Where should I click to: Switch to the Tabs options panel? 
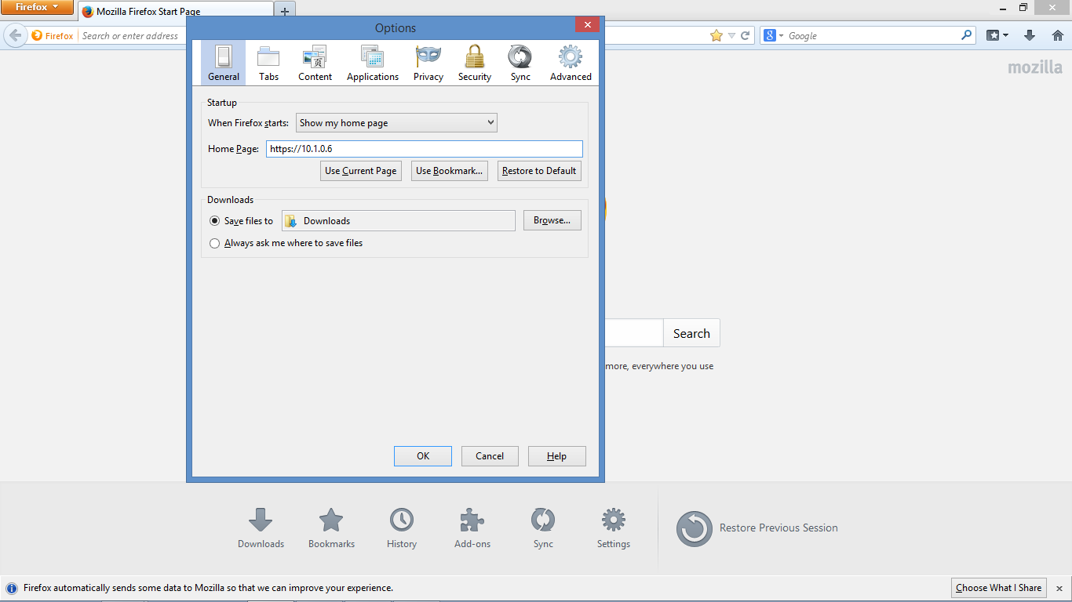click(x=268, y=63)
